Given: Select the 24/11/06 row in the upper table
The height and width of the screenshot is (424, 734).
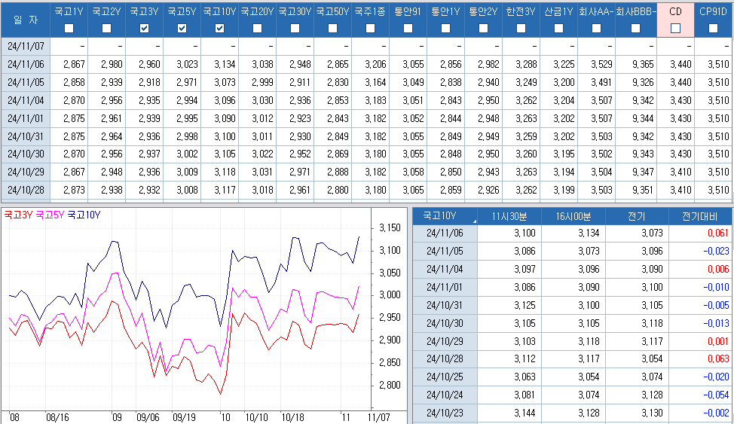Looking at the screenshot, I should tap(26, 64).
